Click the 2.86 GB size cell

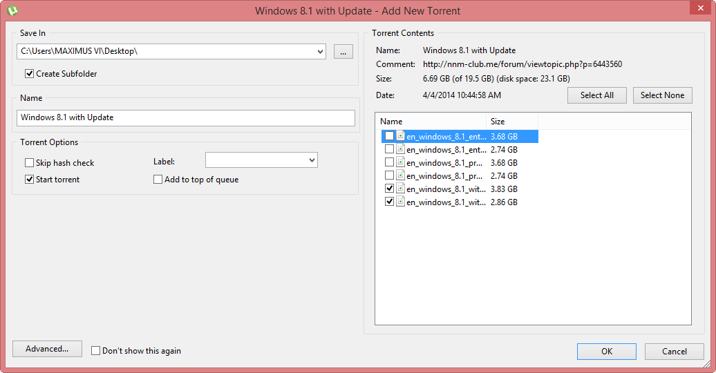coord(504,202)
